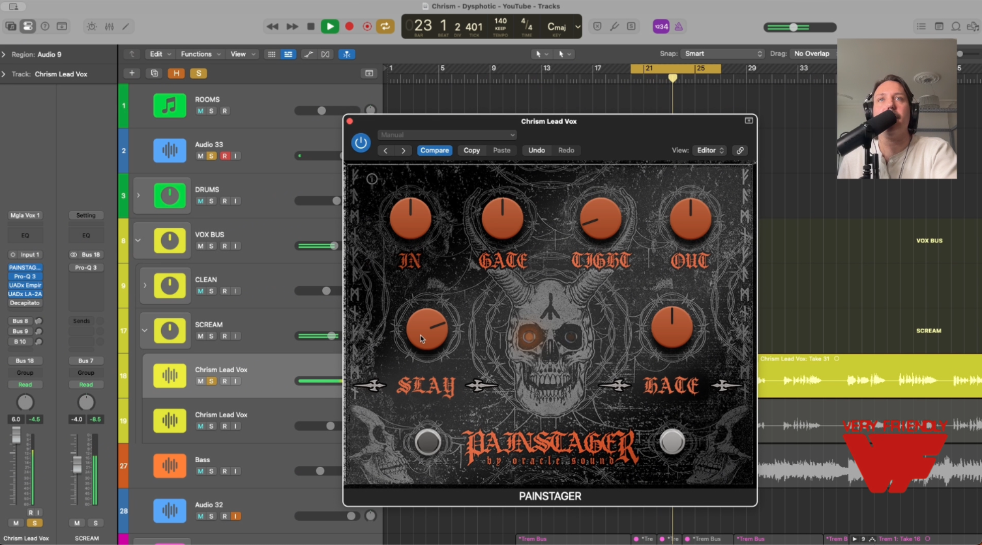Collapse the VOX BUS track stack
982x545 pixels.
click(138, 241)
